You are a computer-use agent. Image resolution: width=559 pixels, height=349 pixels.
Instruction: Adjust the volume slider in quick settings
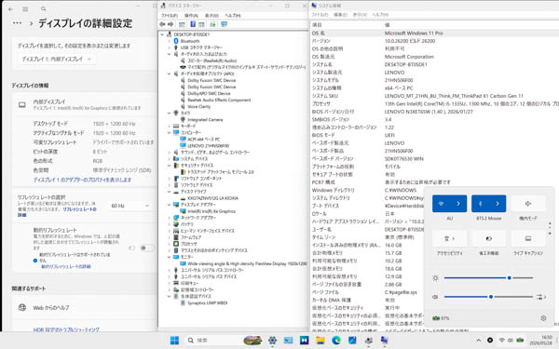tap(488, 297)
